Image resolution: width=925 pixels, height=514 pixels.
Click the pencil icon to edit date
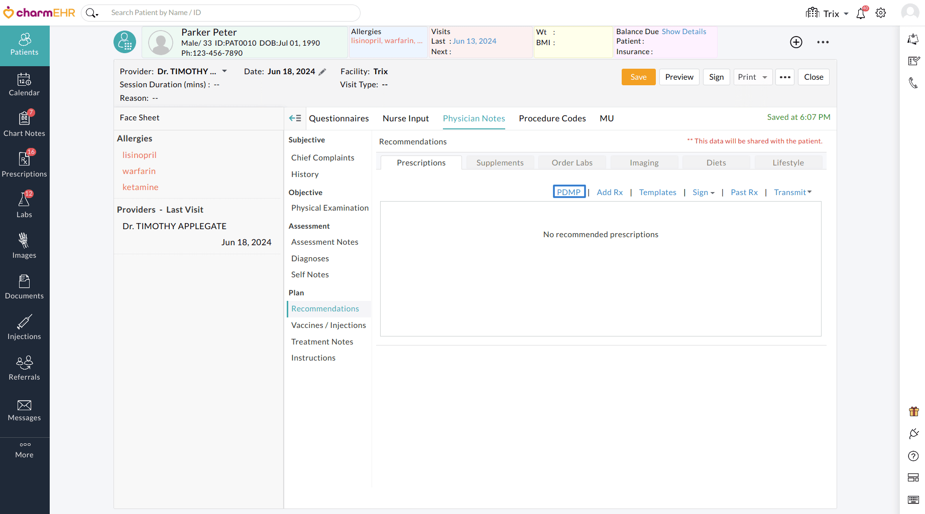(322, 72)
